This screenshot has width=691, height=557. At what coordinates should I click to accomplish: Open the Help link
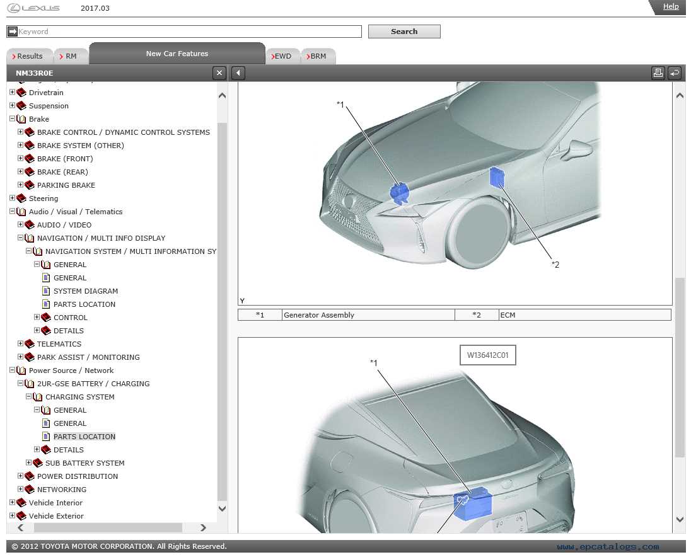click(x=671, y=6)
